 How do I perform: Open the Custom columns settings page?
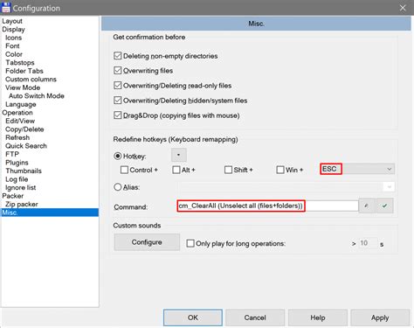click(31, 80)
